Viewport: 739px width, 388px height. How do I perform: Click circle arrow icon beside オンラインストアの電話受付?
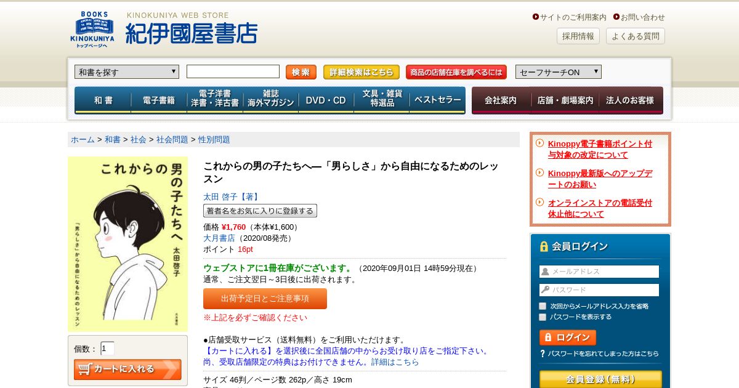pyautogui.click(x=540, y=202)
